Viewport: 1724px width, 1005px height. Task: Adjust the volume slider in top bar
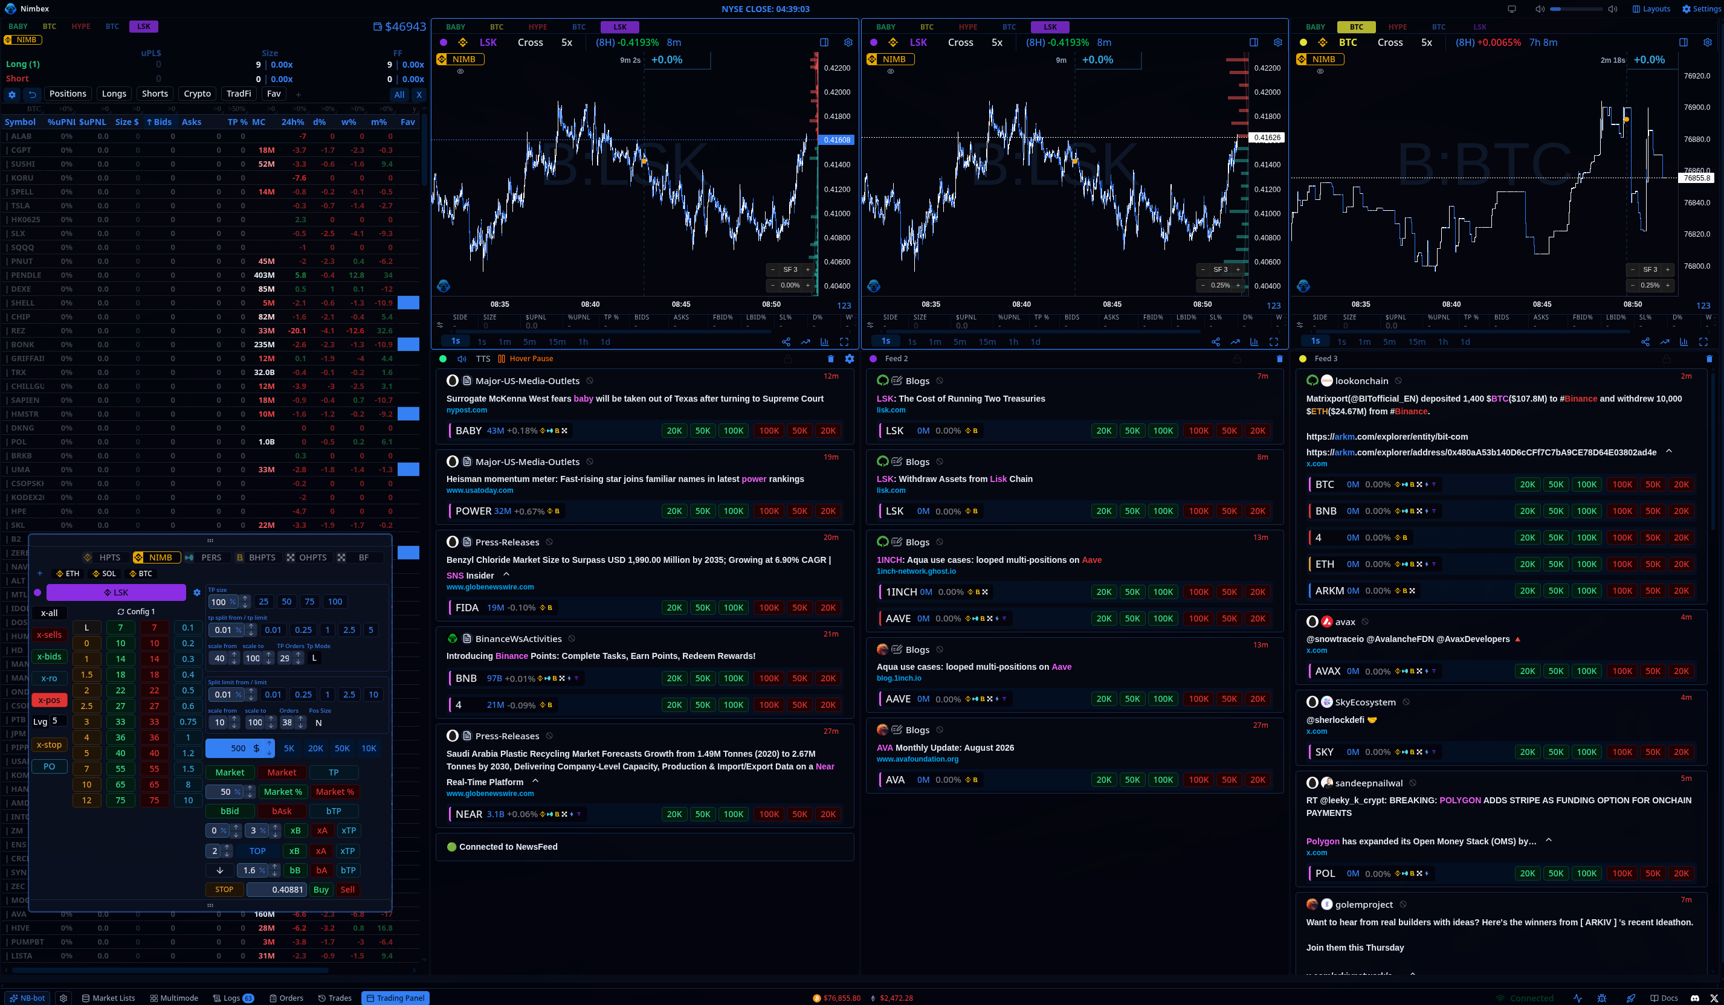(x=1575, y=9)
